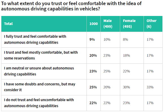The image size is (164, 112).
Task: Click the 8% female fully trust cell
Action: 132,40
